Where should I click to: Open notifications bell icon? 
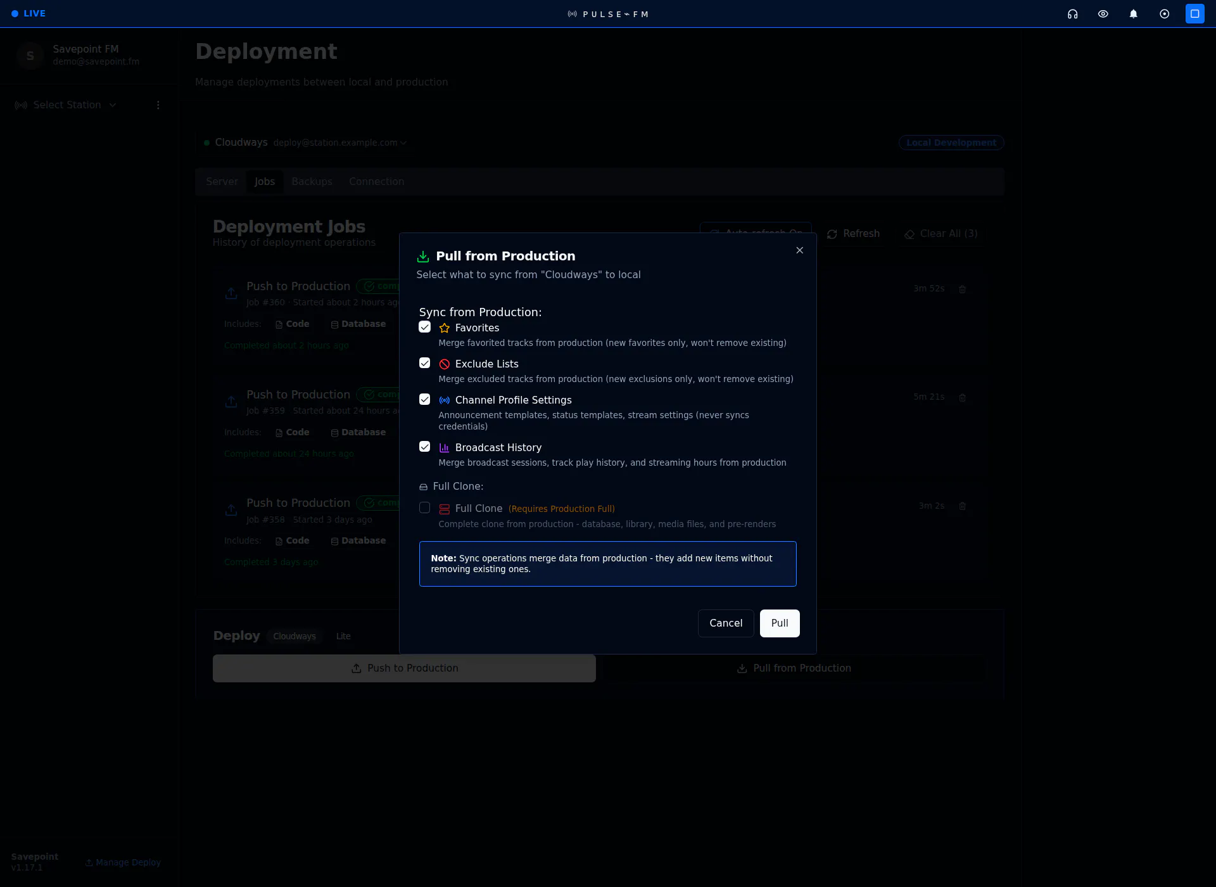(x=1133, y=14)
